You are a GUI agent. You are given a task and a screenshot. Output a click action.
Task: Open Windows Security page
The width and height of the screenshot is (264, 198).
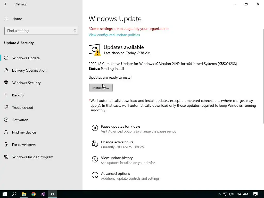click(x=26, y=83)
